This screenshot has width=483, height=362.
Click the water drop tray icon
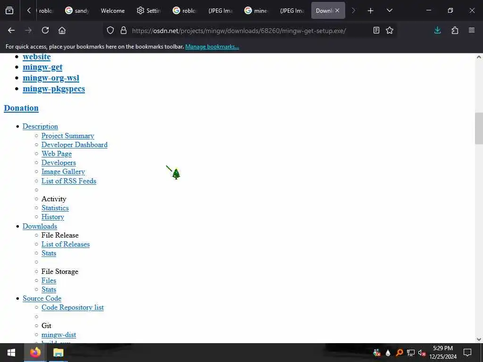click(x=388, y=353)
